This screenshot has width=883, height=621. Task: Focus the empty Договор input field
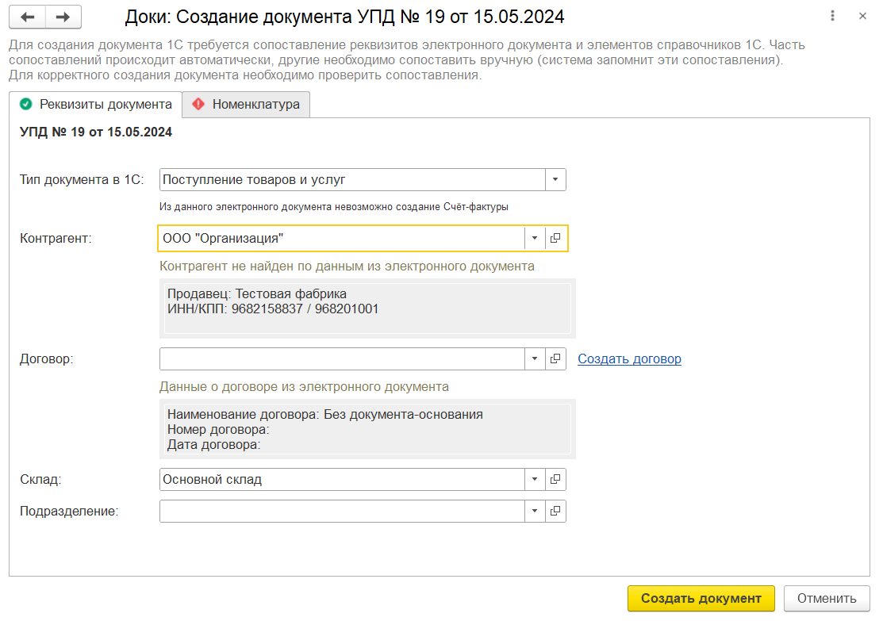(x=342, y=358)
